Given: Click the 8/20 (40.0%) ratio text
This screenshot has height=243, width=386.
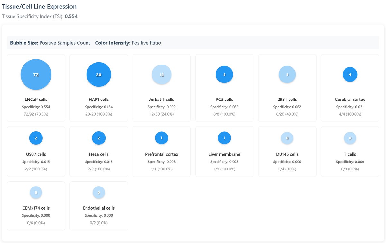Looking at the screenshot, I should [287, 114].
